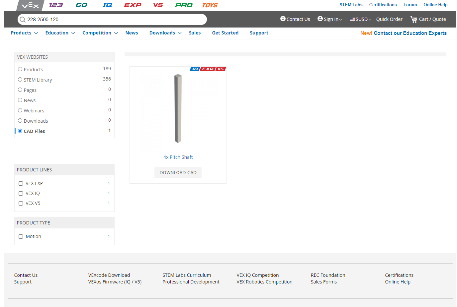Select the Pages radio button
This screenshot has height=307, width=457.
click(x=20, y=90)
